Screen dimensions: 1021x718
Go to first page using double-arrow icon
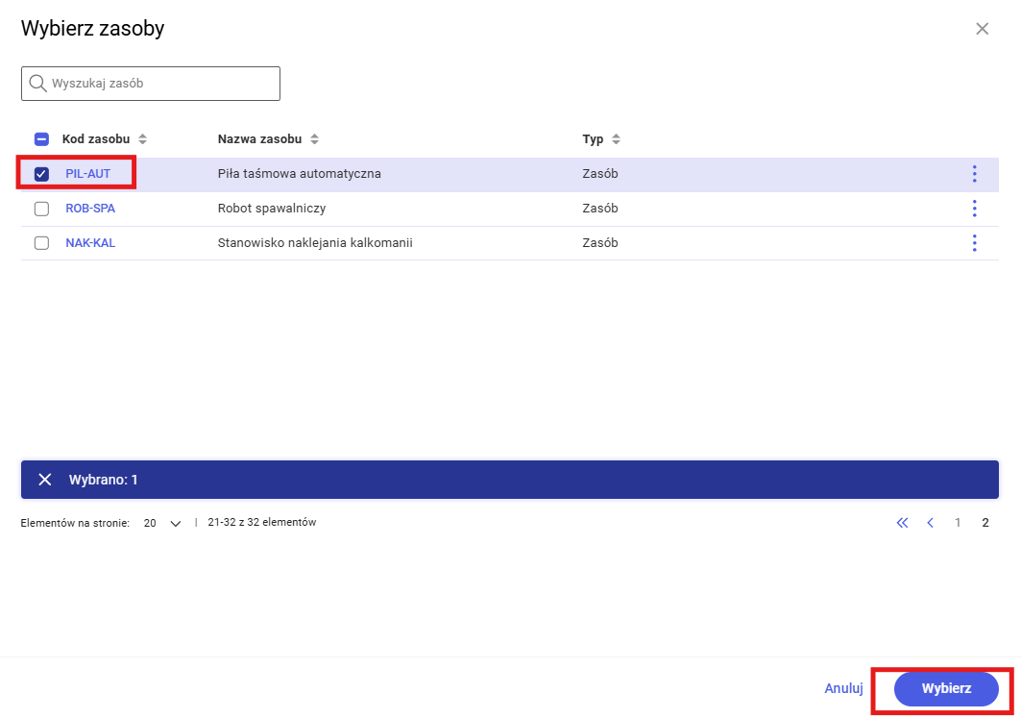tap(901, 523)
